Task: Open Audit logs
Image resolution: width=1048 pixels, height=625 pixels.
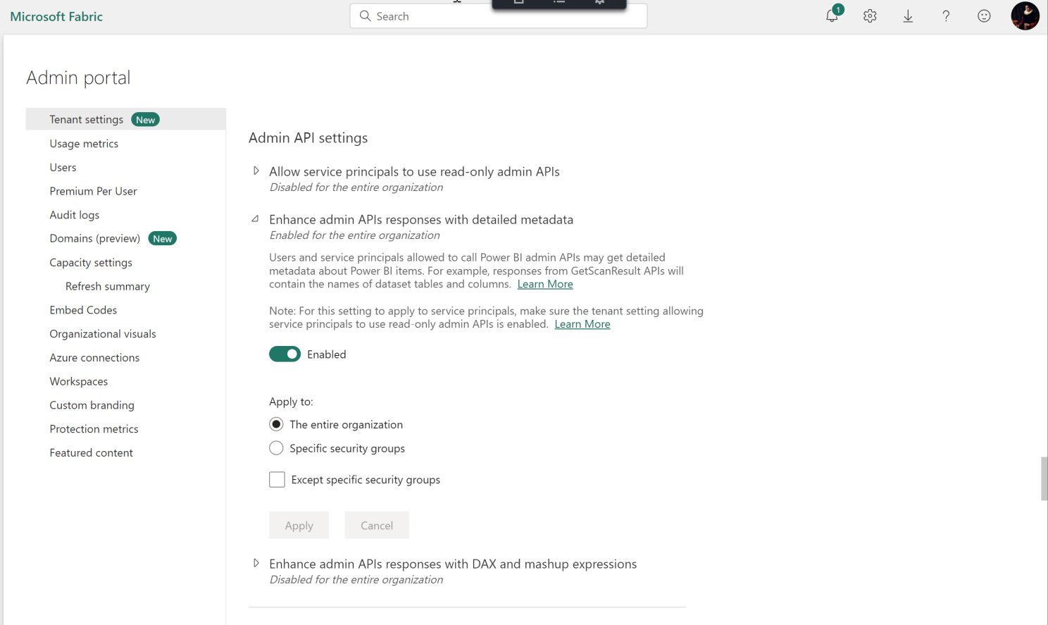Action: [74, 215]
